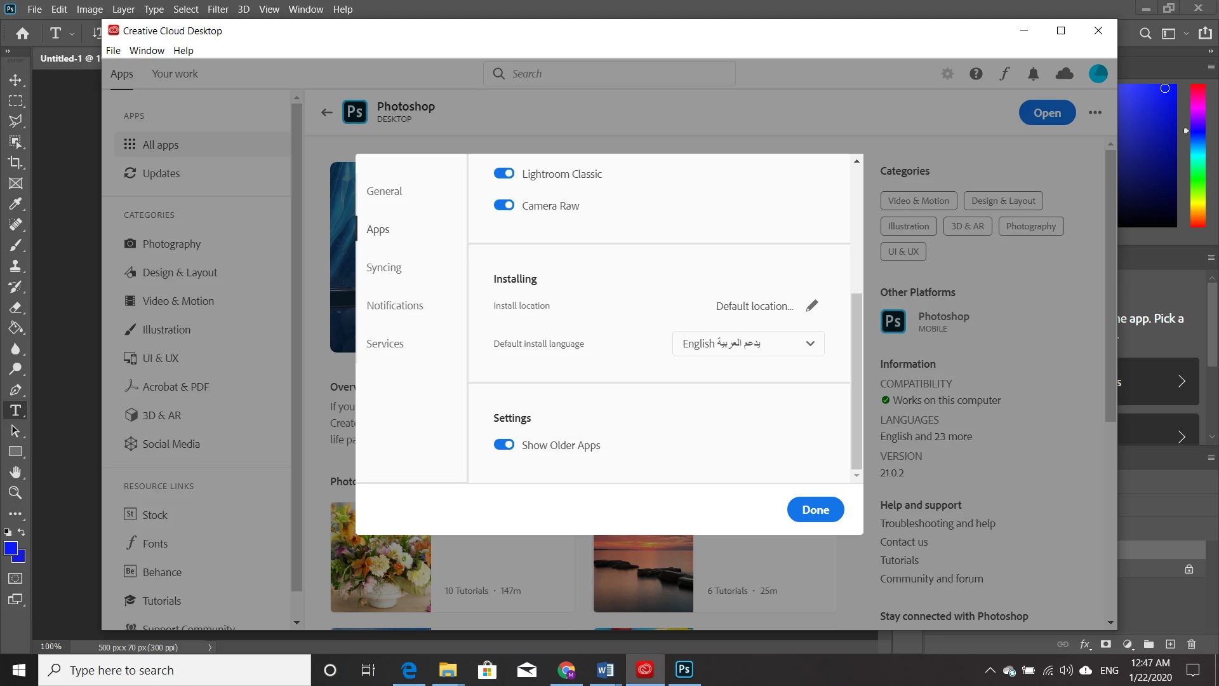Select the Eyedropper tool
The width and height of the screenshot is (1219, 686).
(x=15, y=204)
